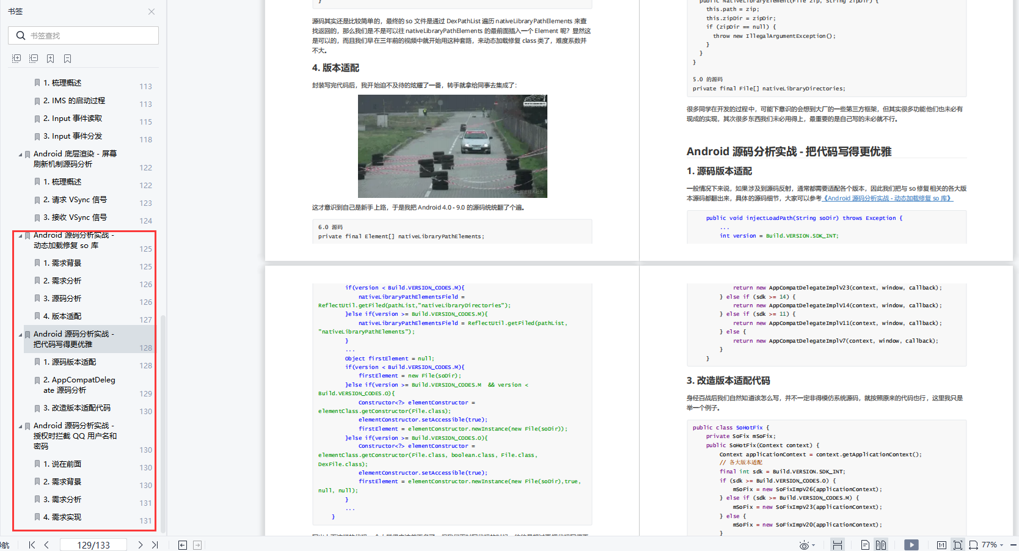Collapse the '把代码写得更优雅' bookmark group
The width and height of the screenshot is (1019, 551).
click(20, 335)
